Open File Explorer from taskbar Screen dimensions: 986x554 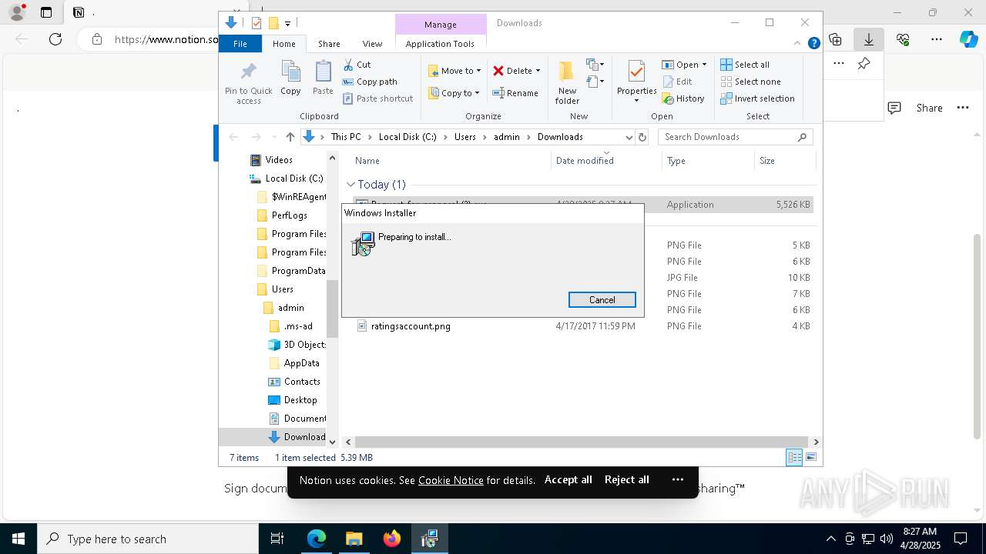(x=354, y=539)
